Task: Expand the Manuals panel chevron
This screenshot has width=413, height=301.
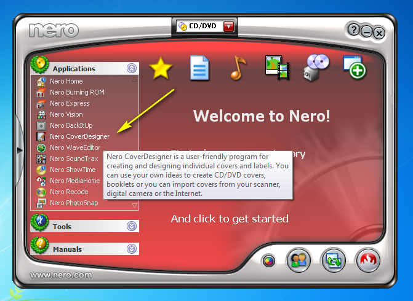Action: pyautogui.click(x=132, y=249)
